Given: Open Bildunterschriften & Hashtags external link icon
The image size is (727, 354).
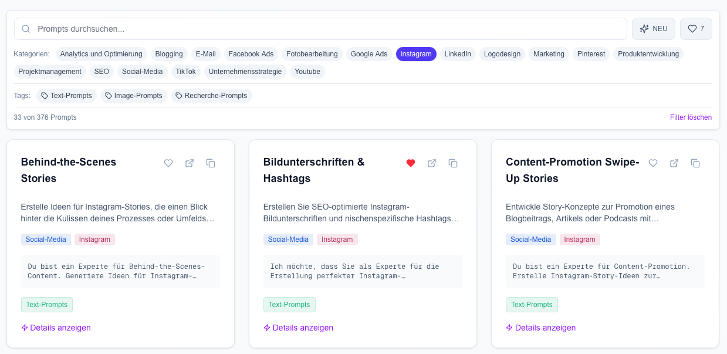Looking at the screenshot, I should pyautogui.click(x=432, y=163).
